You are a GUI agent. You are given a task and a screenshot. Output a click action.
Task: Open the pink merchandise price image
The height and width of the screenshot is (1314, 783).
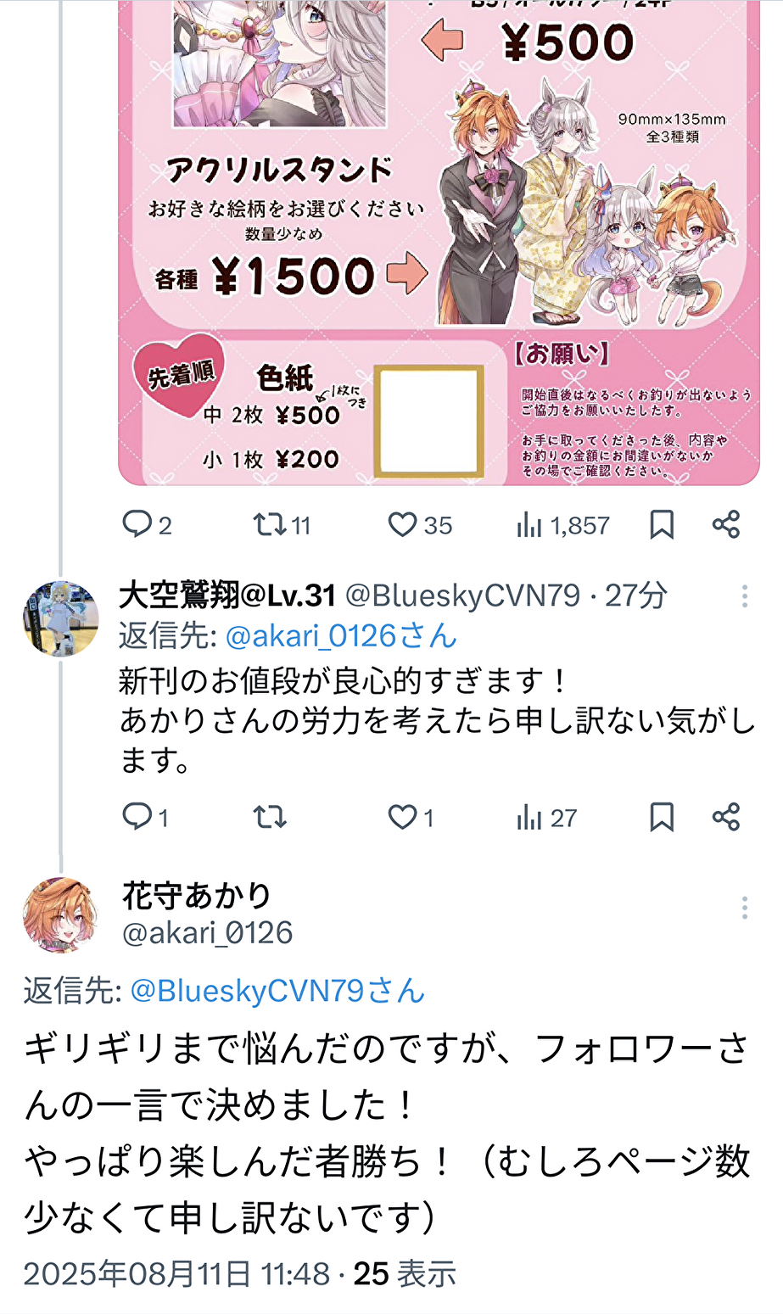439,243
